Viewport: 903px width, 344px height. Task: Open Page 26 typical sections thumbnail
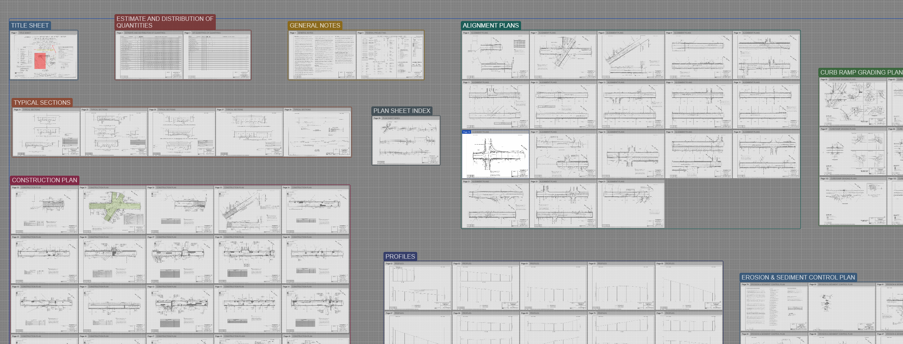pos(182,132)
